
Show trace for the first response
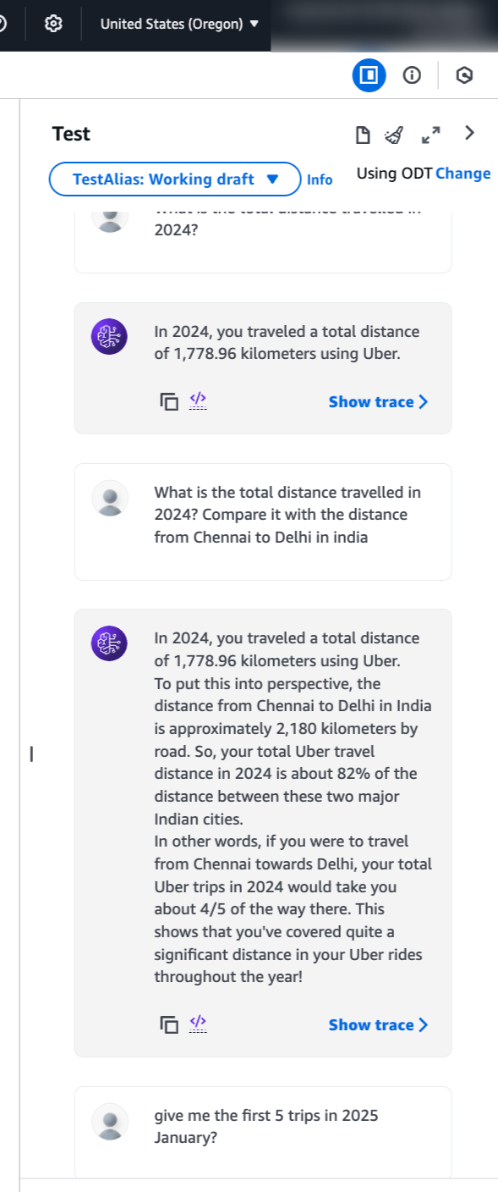click(378, 402)
